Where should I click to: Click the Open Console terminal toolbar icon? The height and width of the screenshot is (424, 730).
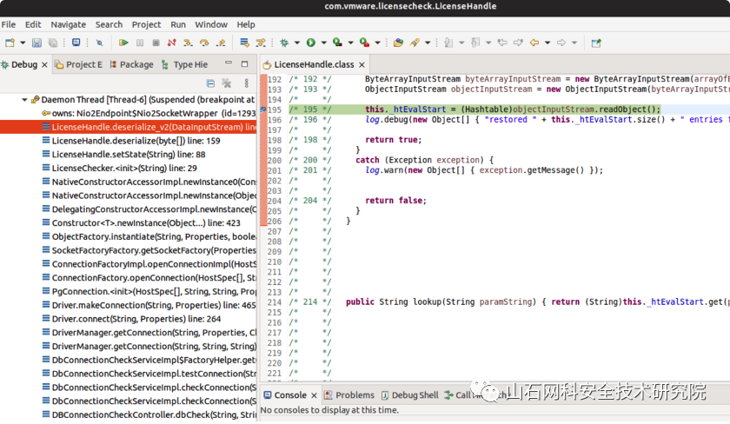[x=76, y=43]
